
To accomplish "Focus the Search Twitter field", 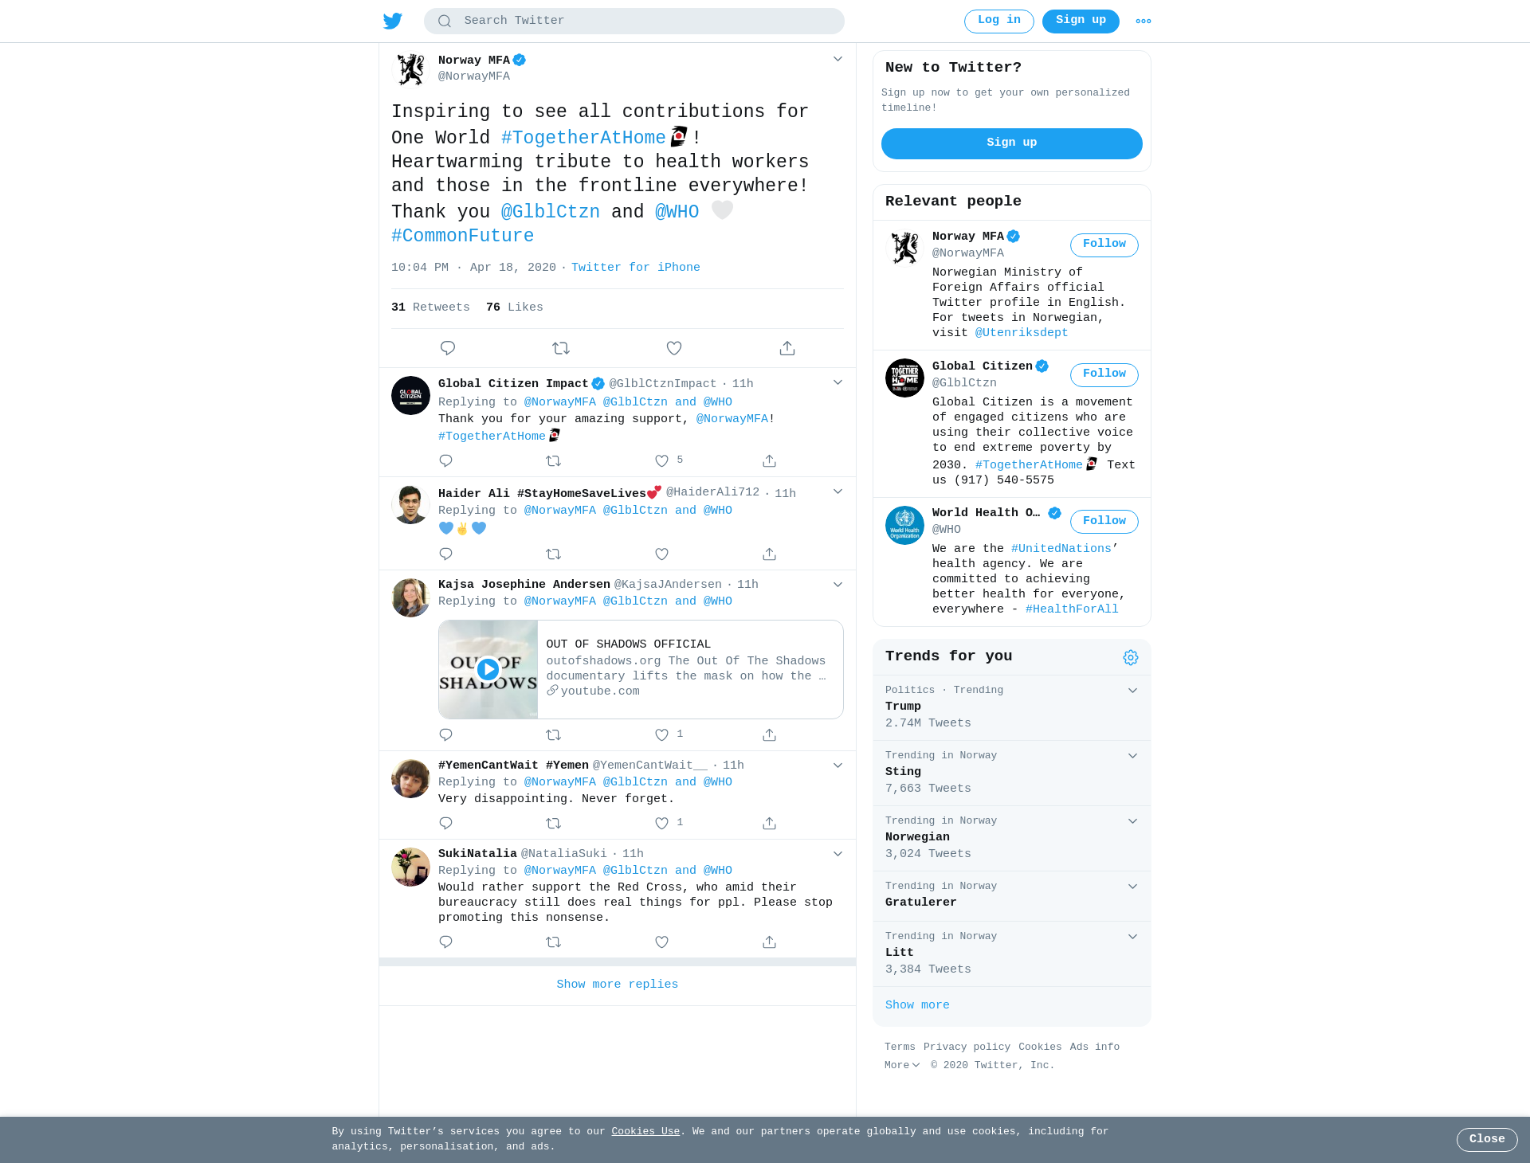I will 634,21.
